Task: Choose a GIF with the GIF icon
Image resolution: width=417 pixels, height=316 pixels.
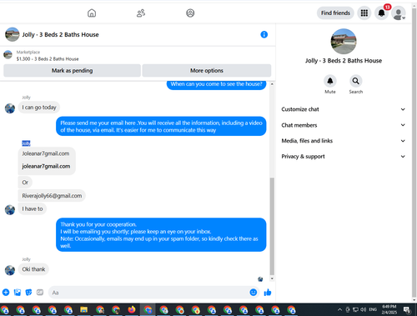Action: point(40,293)
